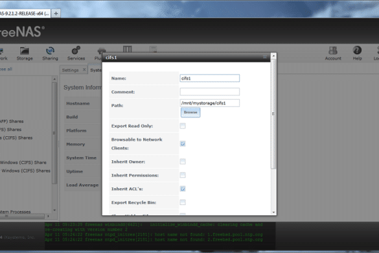379x253 pixels.
Task: Open the Services toolbar icon
Action: click(x=76, y=53)
